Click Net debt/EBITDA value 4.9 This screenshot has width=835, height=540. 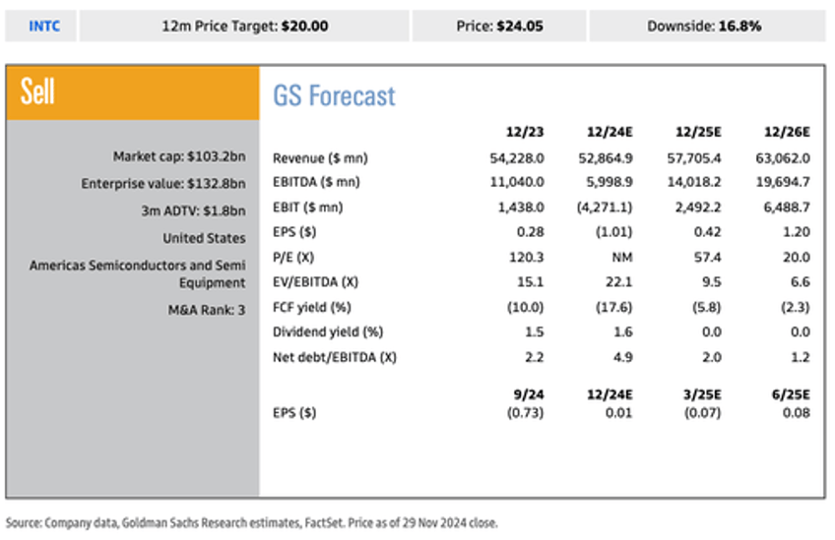pyautogui.click(x=622, y=357)
